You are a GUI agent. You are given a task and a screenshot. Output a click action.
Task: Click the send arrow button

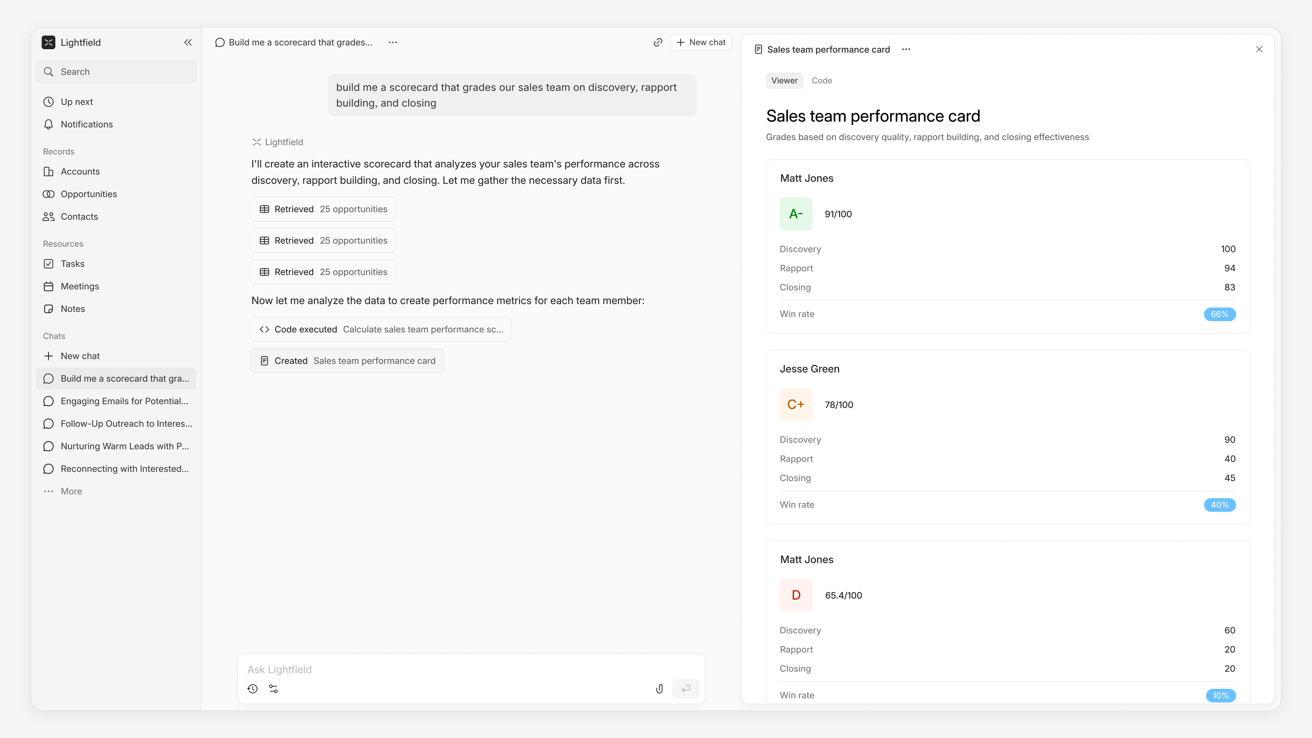pos(685,688)
